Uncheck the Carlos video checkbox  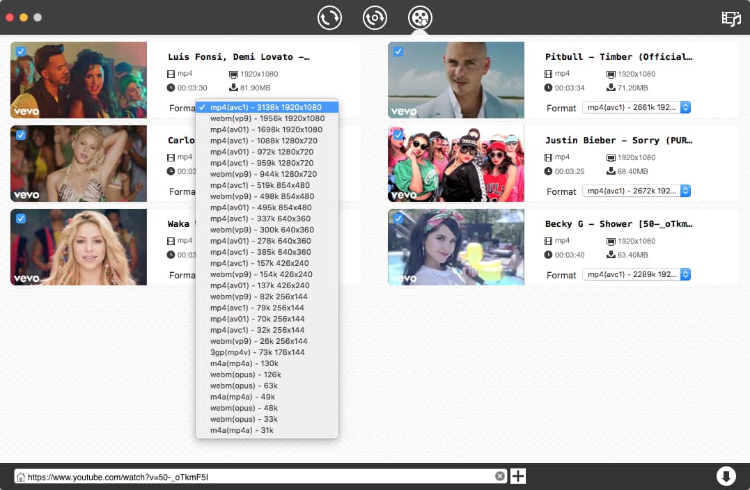21,135
